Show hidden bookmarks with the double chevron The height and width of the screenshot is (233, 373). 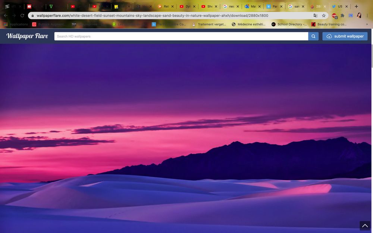[x=367, y=24]
